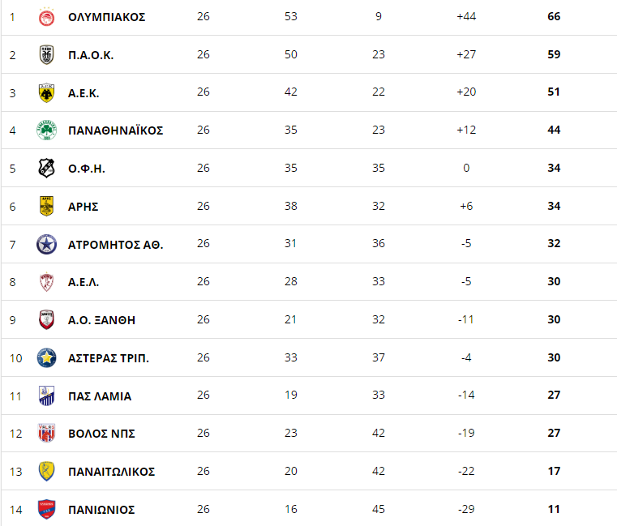The image size is (617, 526).
Task: Click the Panathinaikos green shamrock crest
Action: [x=46, y=130]
